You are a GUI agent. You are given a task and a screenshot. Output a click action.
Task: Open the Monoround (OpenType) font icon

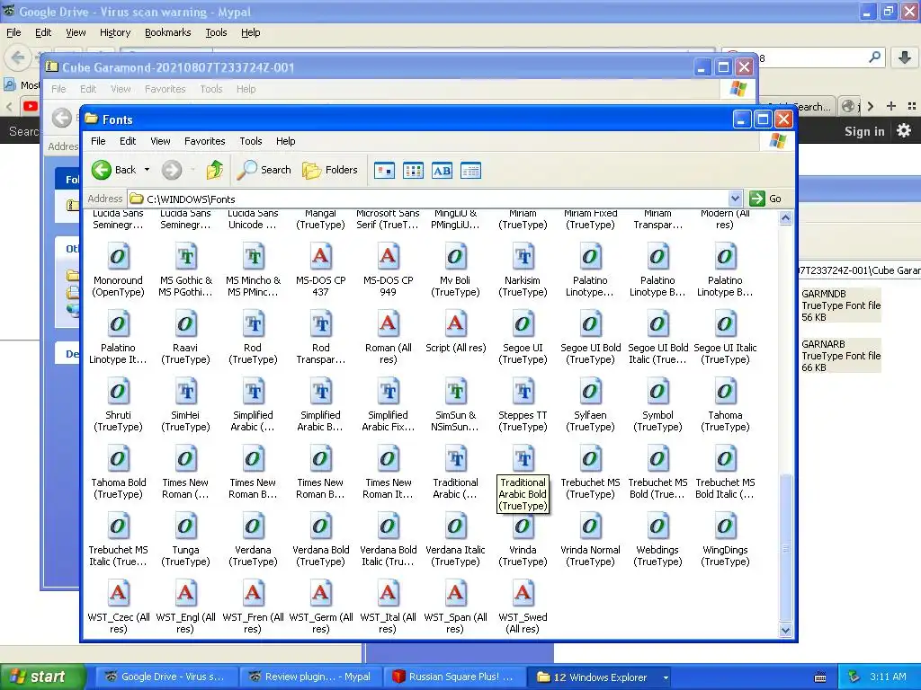(x=118, y=257)
